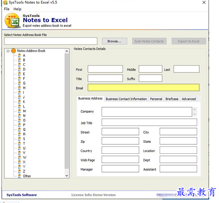This screenshot has width=219, height=203.
Task: Select contact icon for letter J
Action: click(19, 97)
